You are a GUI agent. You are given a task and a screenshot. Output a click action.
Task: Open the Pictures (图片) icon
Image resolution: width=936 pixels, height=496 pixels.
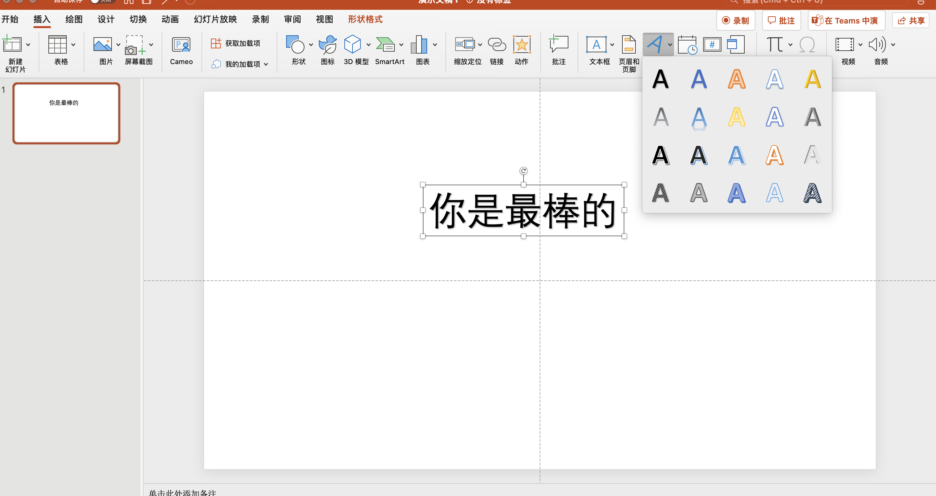pos(102,44)
